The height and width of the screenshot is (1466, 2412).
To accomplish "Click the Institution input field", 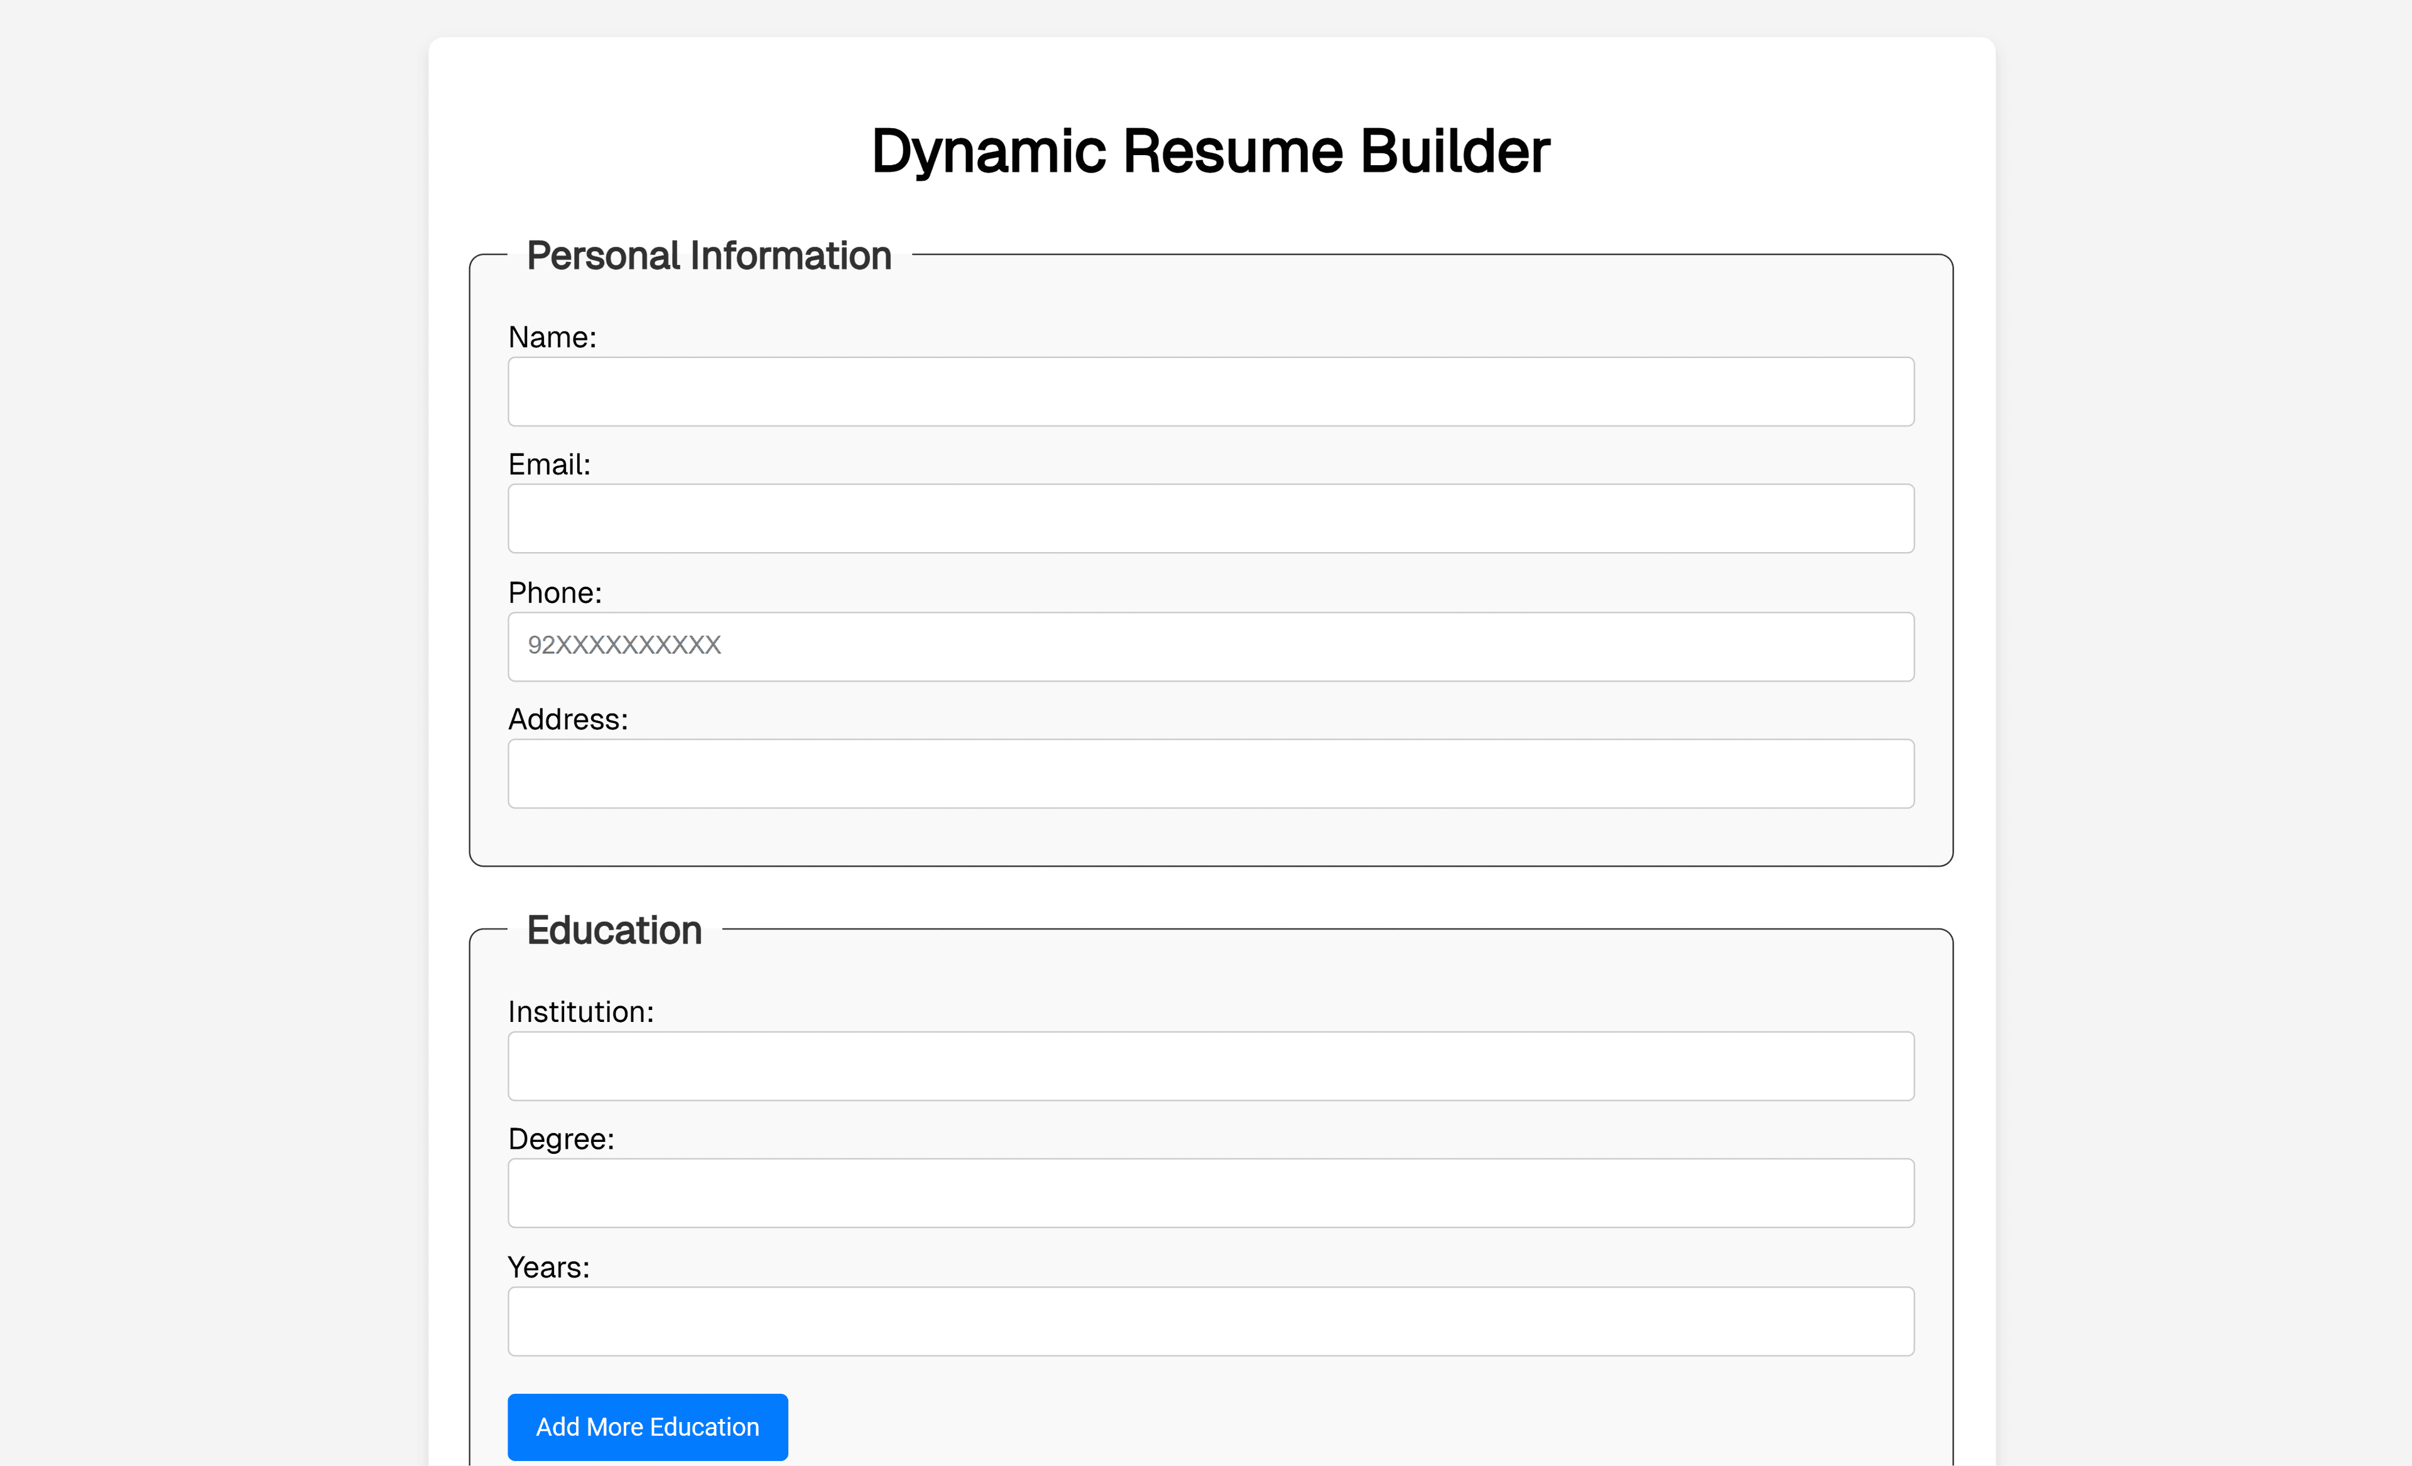I will coord(1210,1066).
